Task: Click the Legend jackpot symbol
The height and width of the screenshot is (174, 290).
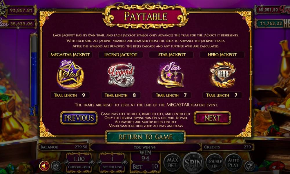Action: tap(121, 75)
